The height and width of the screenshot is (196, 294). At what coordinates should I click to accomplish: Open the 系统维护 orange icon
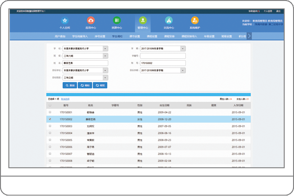click(x=195, y=20)
